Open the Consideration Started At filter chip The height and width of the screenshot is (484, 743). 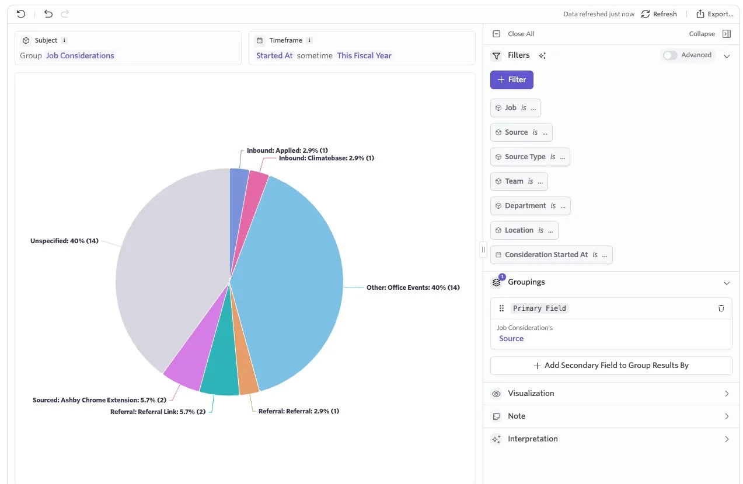click(x=552, y=255)
